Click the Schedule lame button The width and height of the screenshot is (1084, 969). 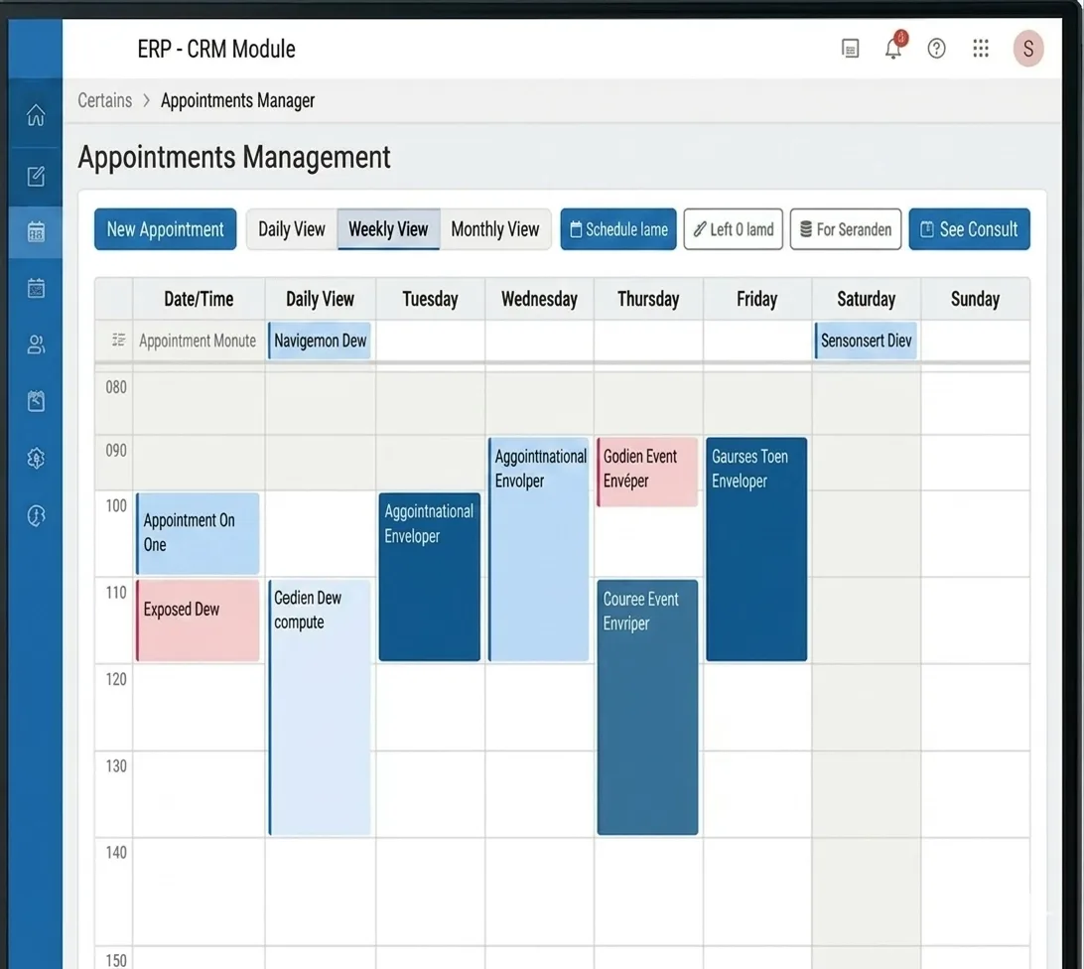click(x=618, y=229)
